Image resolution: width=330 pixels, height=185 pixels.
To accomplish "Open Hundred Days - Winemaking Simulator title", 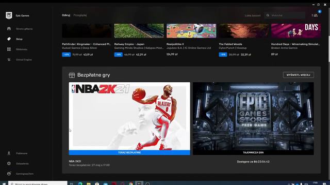I will tap(295, 44).
